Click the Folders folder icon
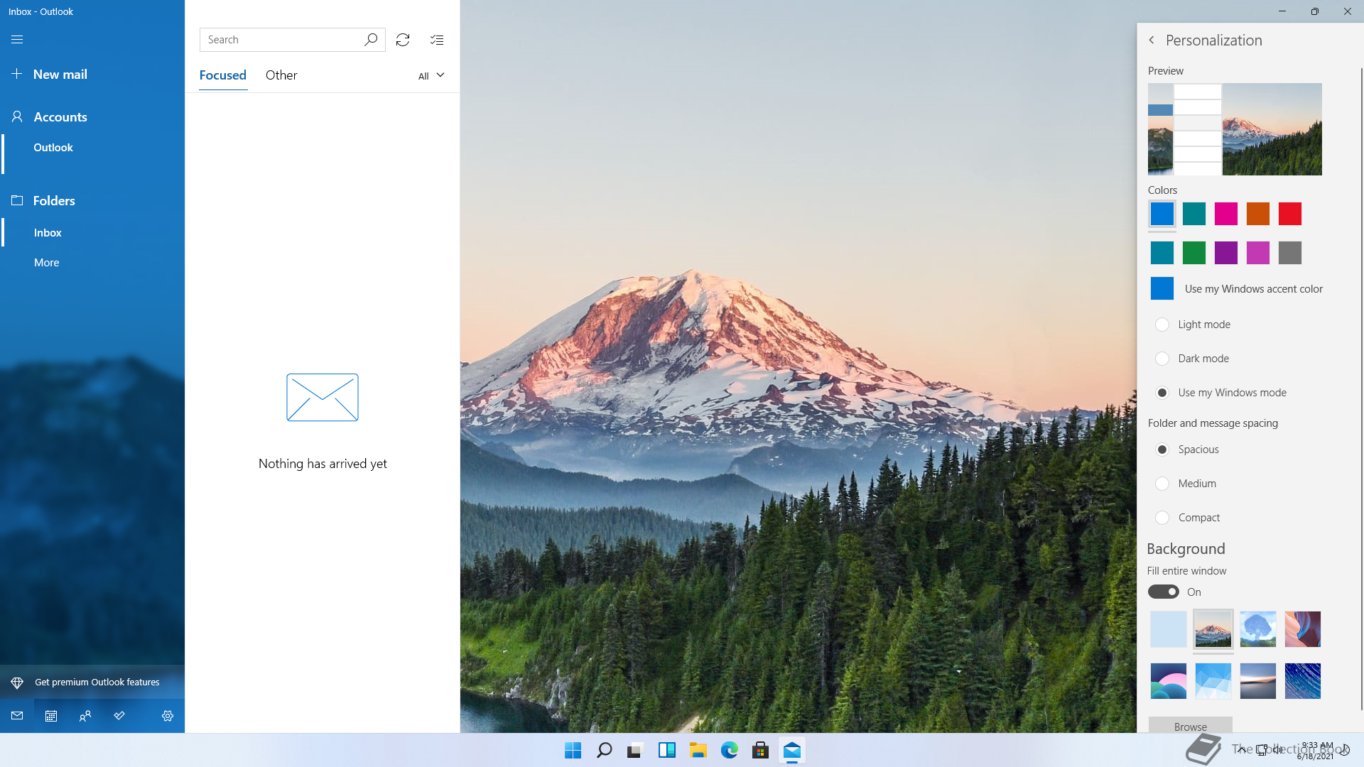The image size is (1364, 767). pyautogui.click(x=17, y=200)
